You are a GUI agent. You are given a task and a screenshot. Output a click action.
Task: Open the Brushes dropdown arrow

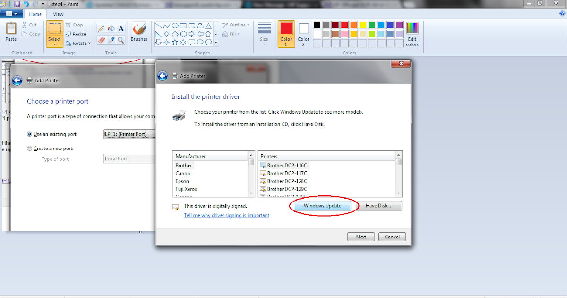(139, 44)
